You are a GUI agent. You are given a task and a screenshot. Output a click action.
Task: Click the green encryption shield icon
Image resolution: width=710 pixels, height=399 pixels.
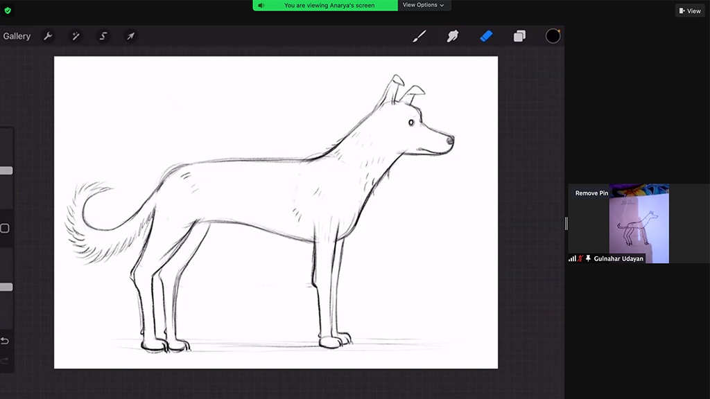pyautogui.click(x=8, y=10)
